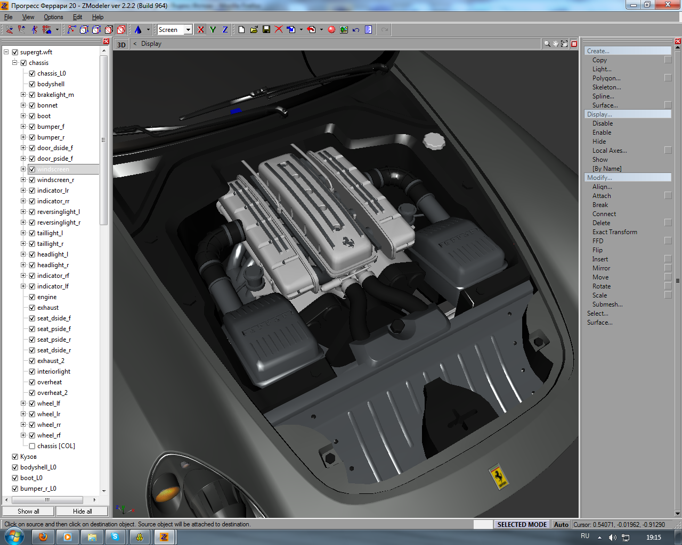Toggle the interiorlight checkbox
This screenshot has width=682, height=545.
(32, 371)
